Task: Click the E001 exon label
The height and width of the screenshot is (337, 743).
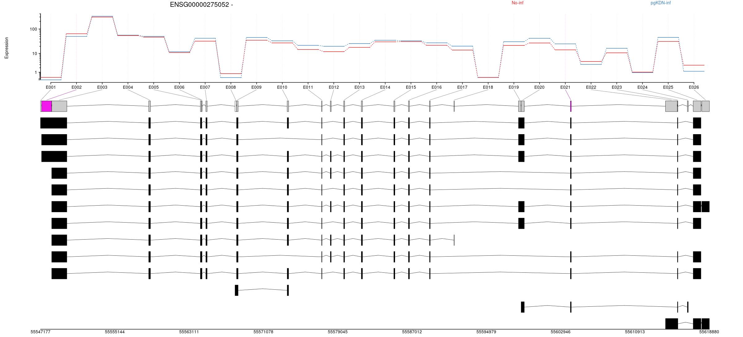Action: [51, 87]
